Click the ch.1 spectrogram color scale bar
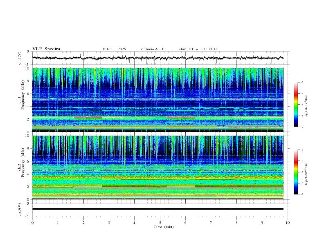The width and height of the screenshot is (324, 250). pyautogui.click(x=296, y=105)
